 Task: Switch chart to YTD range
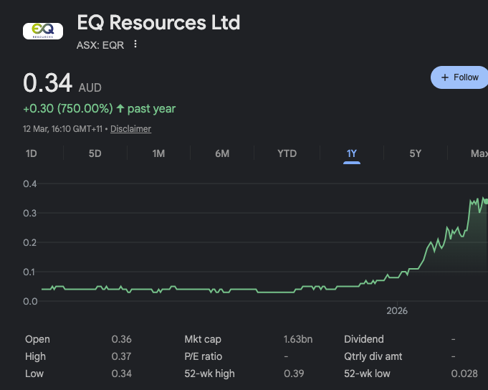click(287, 153)
